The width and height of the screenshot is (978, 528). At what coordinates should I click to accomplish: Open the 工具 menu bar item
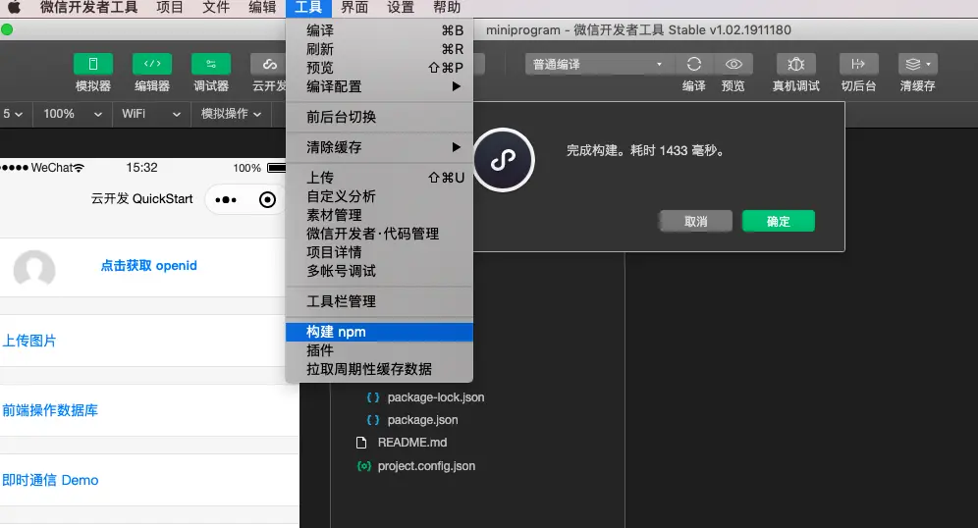308,8
